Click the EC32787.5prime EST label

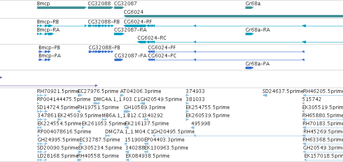coord(100,140)
